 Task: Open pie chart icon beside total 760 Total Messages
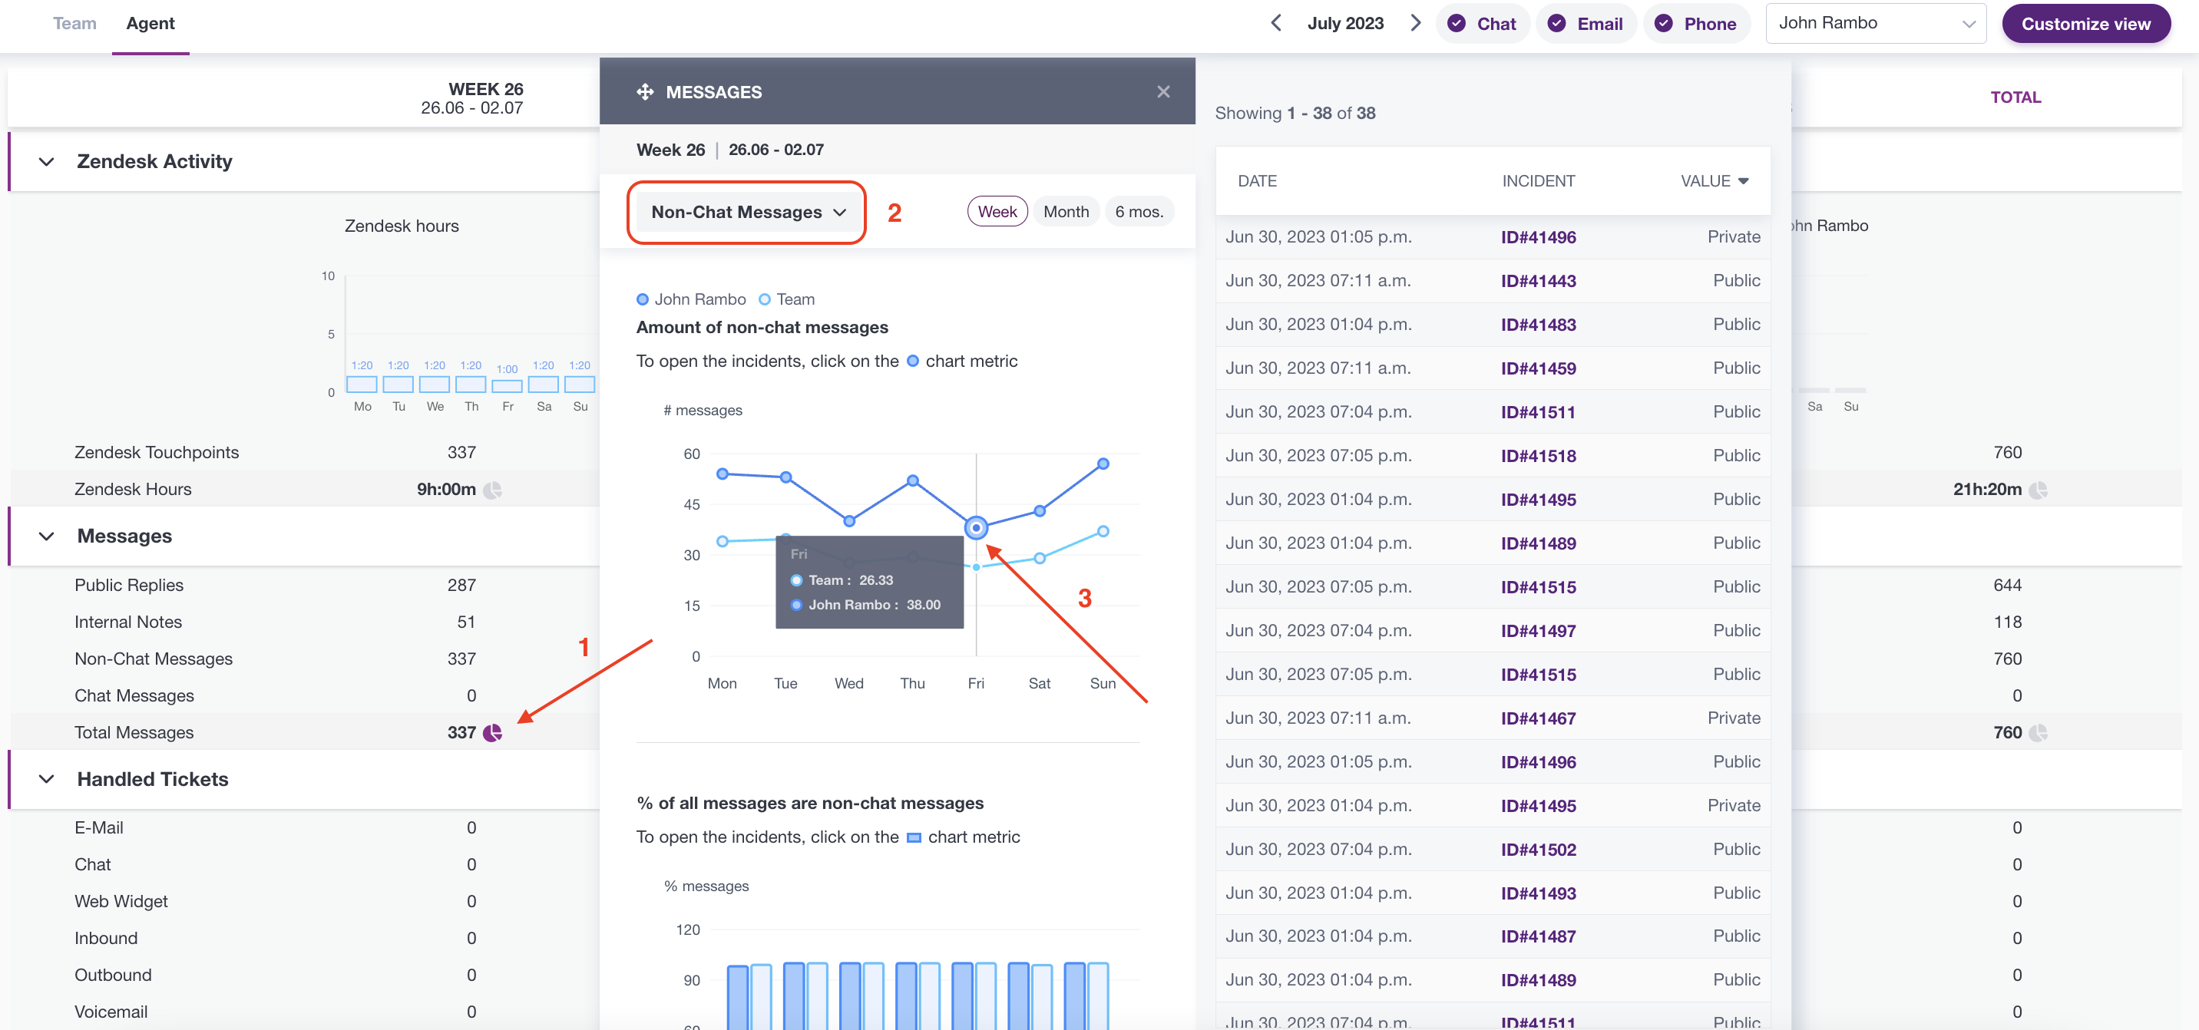2039,733
